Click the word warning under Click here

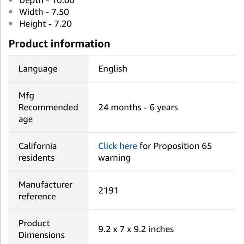114,158
